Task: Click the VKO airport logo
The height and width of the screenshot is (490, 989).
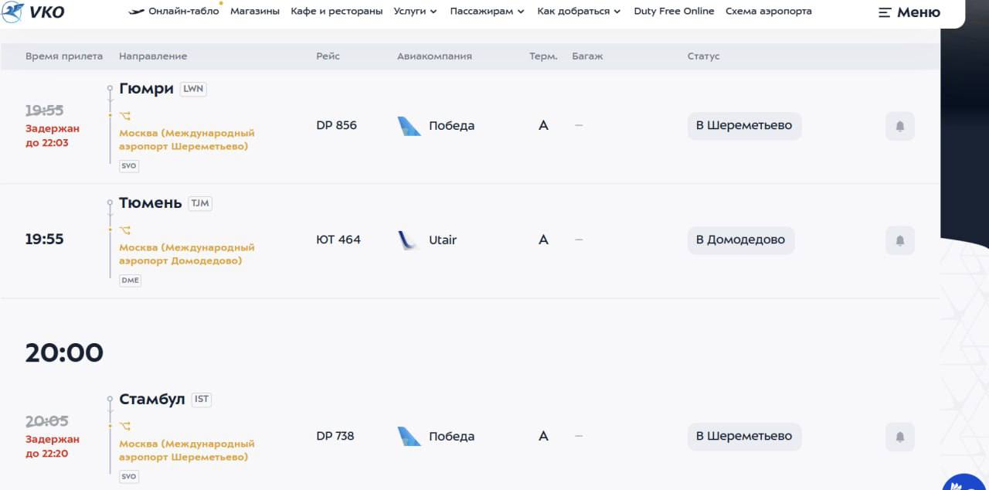Action: click(33, 12)
